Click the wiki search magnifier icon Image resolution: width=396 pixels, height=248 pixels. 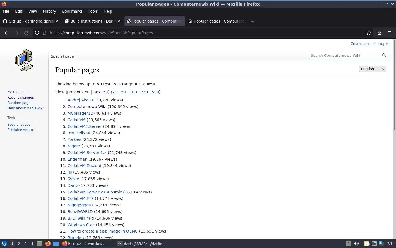pyautogui.click(x=384, y=55)
